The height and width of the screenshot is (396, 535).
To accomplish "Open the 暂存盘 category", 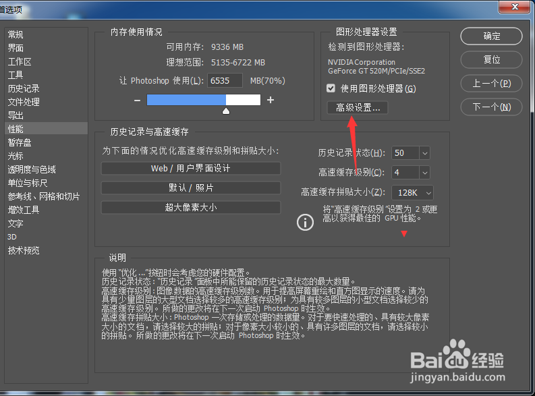I will [20, 142].
